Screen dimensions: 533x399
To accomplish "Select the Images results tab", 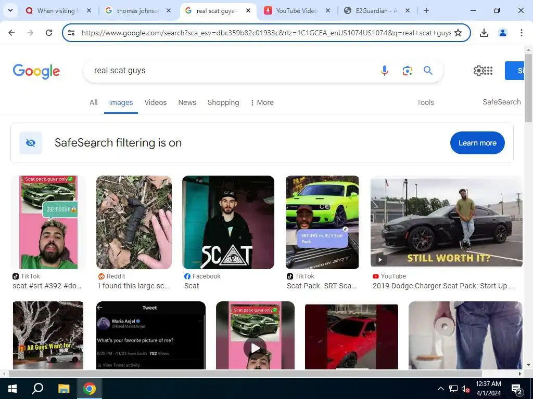I will [x=121, y=102].
